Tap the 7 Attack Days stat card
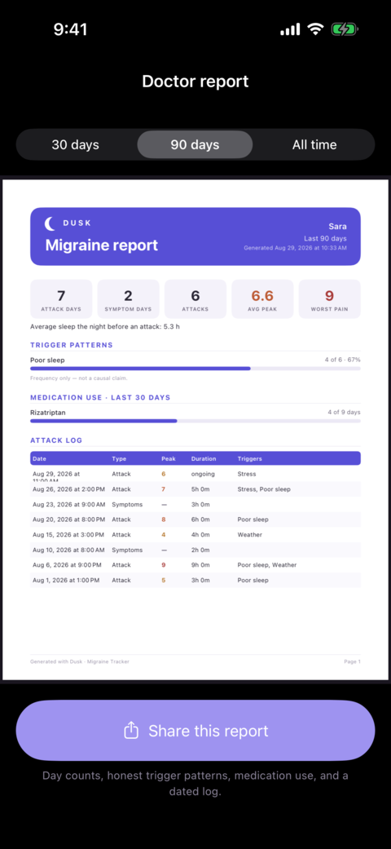 [x=61, y=298]
